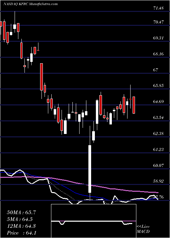This screenshot has width=170, height=238.
Task: Click the <<Live MACD label
Action: (143, 229)
